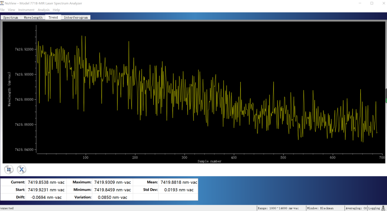This screenshot has width=387, height=211.
Task: Open the Analysis menu
Action: (44, 10)
